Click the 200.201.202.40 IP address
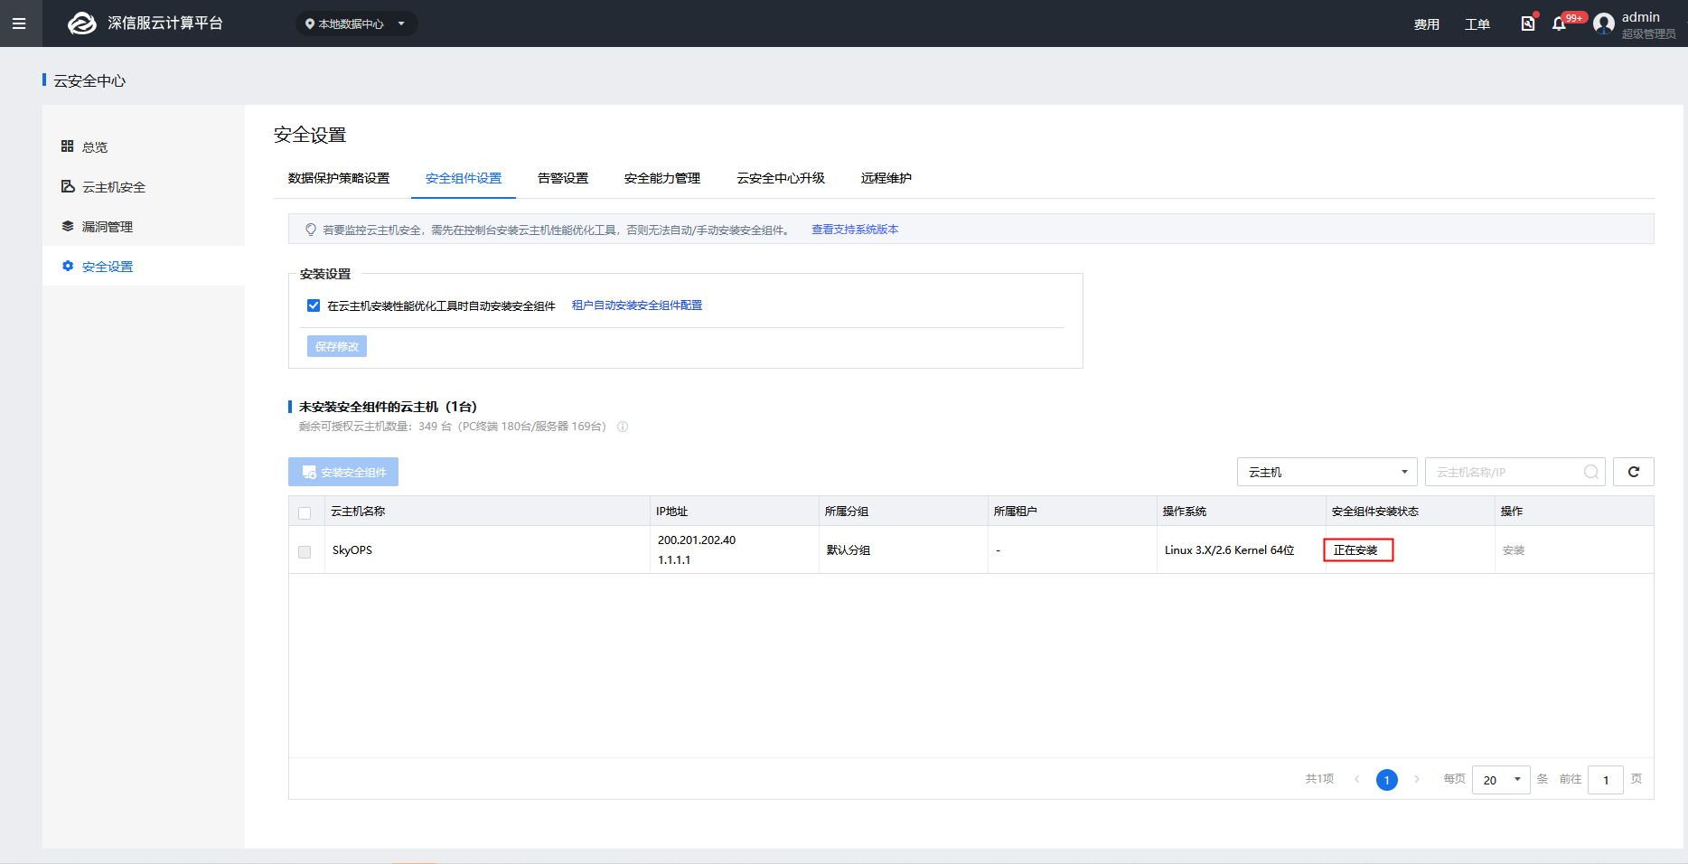Image resolution: width=1688 pixels, height=864 pixels. pyautogui.click(x=697, y=540)
